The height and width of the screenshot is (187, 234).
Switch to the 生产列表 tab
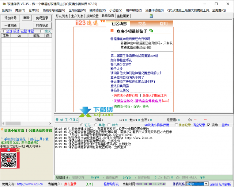77,16
